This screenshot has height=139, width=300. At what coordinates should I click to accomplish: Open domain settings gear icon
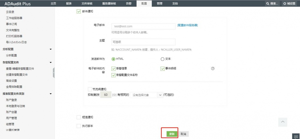click(x=284, y=4)
